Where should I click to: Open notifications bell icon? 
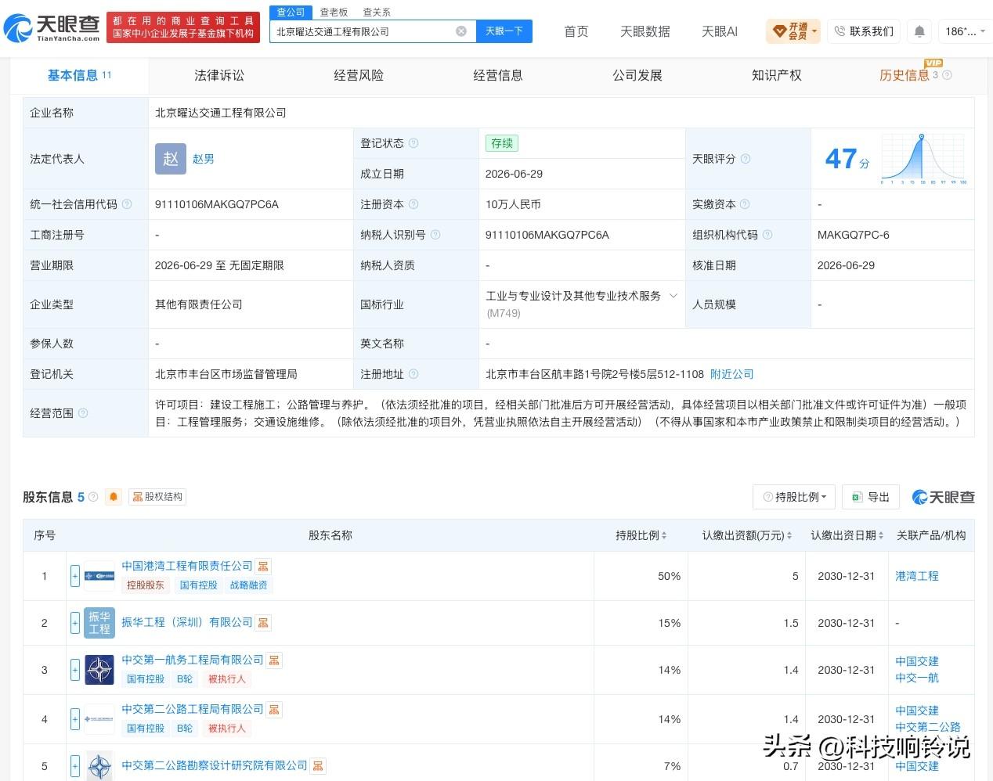(919, 31)
